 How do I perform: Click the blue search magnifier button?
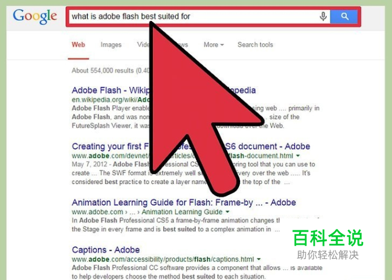pyautogui.click(x=344, y=16)
